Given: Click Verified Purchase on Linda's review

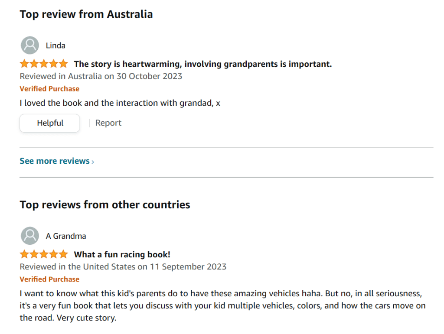Looking at the screenshot, I should tap(49, 89).
